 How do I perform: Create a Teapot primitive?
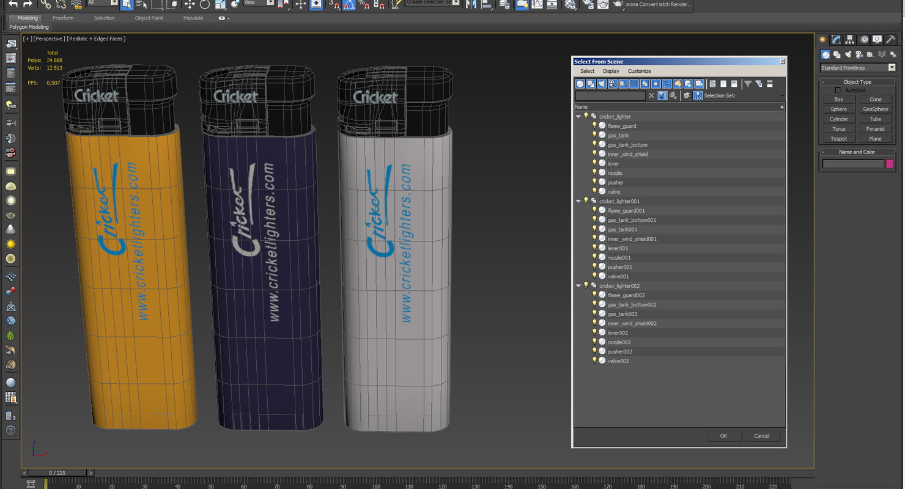839,139
